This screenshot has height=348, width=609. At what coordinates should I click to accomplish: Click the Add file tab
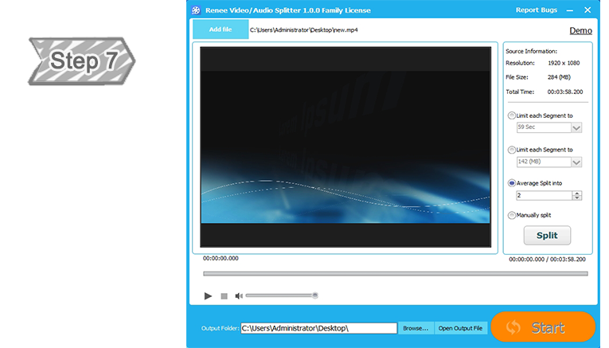point(221,29)
